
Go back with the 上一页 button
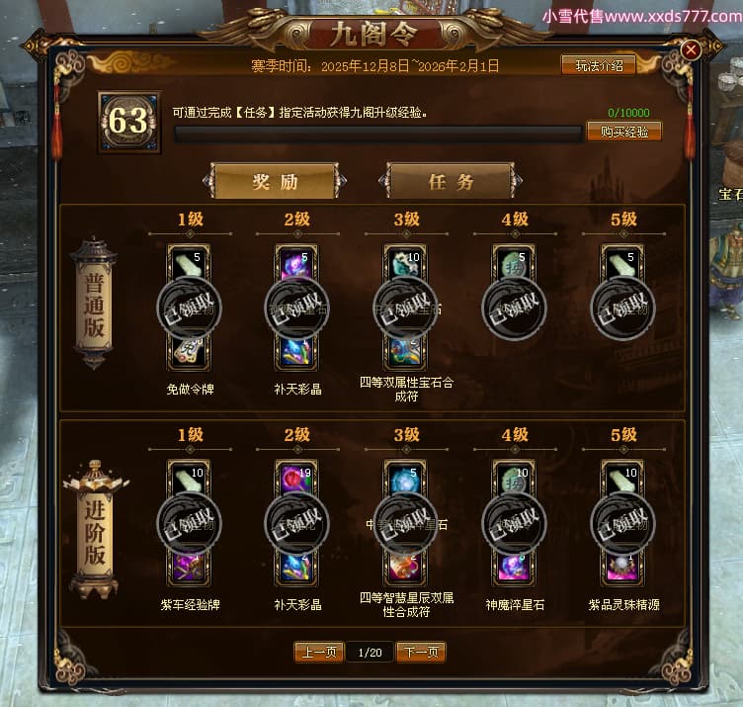point(319,652)
